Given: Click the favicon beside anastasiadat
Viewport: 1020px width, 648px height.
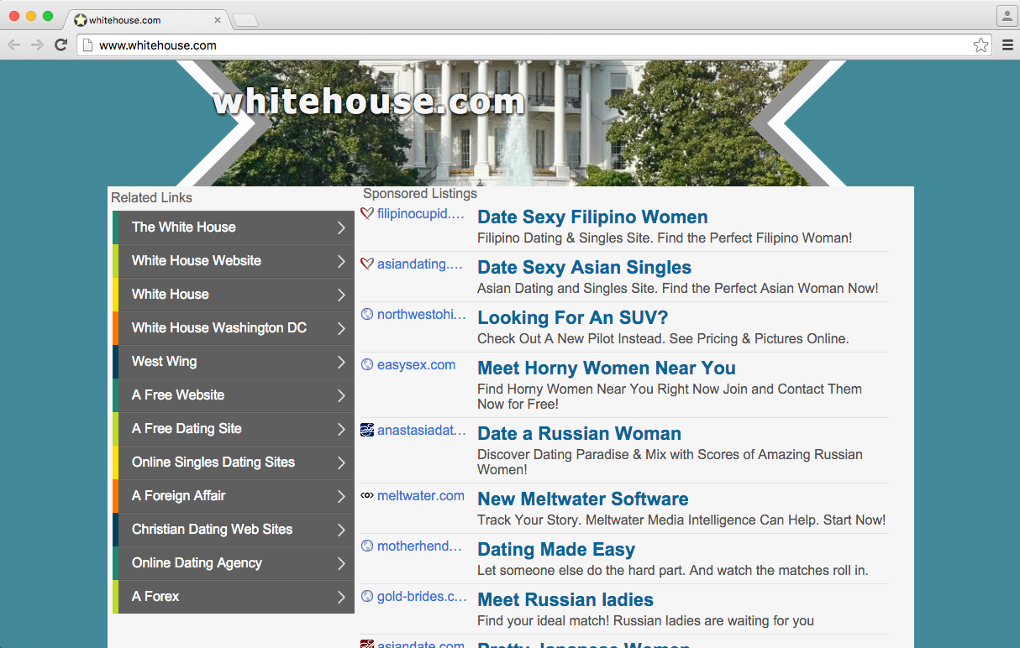Looking at the screenshot, I should (x=367, y=431).
